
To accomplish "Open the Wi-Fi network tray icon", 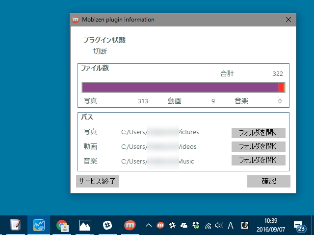I will coord(208,226).
